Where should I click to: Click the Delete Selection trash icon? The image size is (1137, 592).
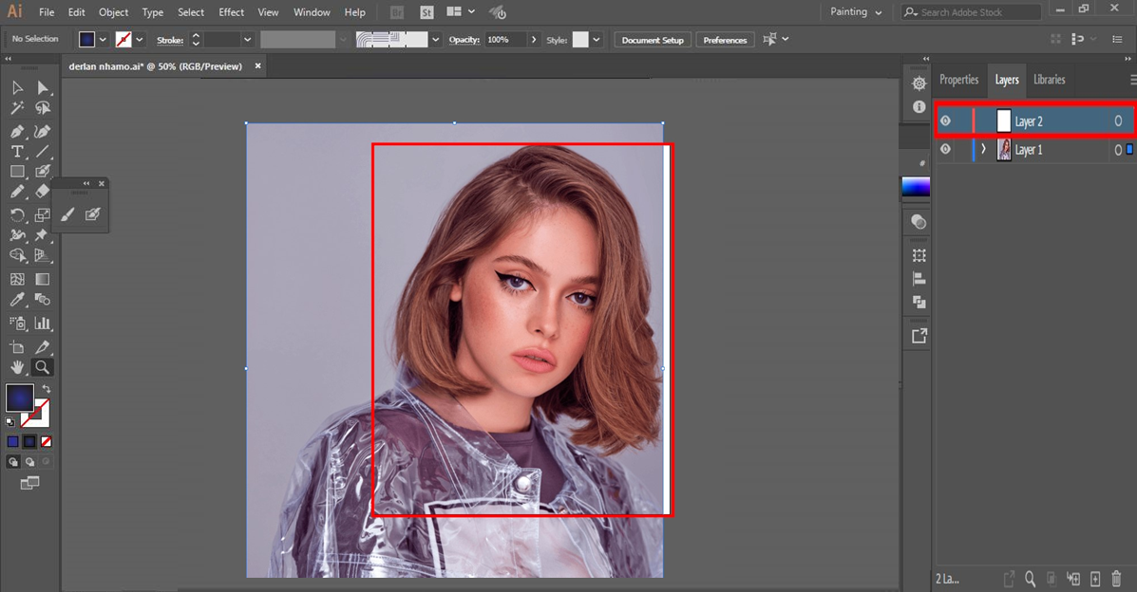pos(1117,579)
